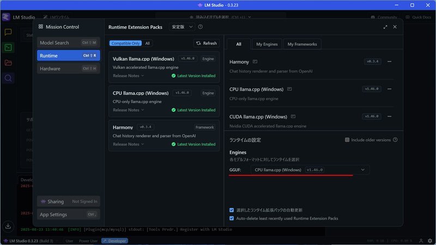Image resolution: width=436 pixels, height=245 pixels.
Task: Open settings gear in status bar
Action: 430,241
